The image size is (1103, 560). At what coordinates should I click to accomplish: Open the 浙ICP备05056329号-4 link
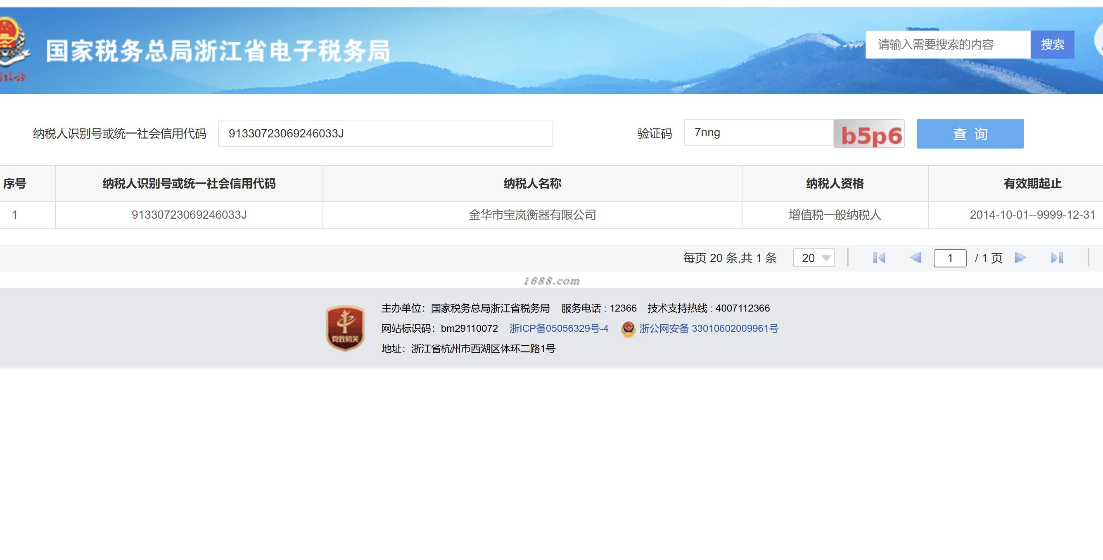tap(558, 328)
